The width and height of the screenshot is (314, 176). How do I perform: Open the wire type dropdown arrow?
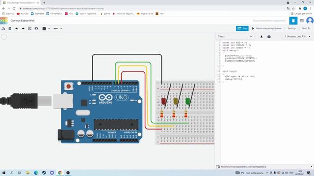(x=61, y=28)
